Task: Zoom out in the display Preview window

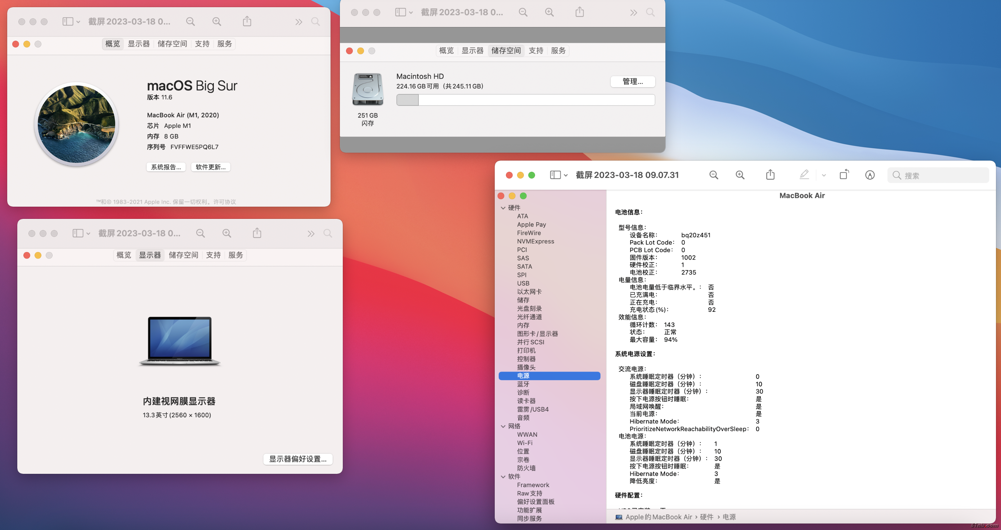Action: 201,234
